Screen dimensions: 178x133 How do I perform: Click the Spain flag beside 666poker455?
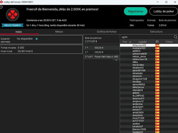point(157,45)
